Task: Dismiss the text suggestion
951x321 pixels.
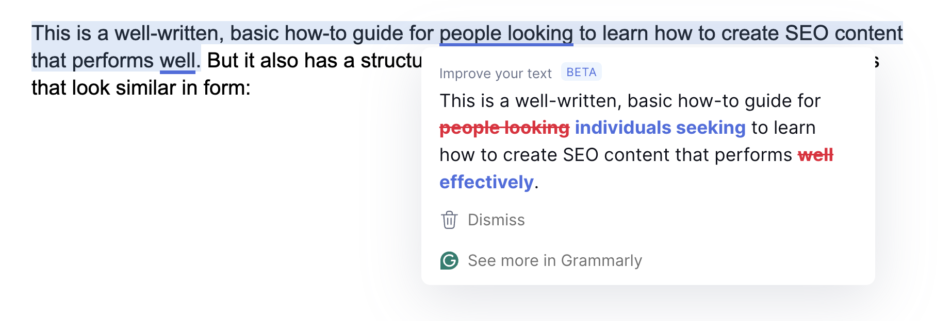Action: click(483, 220)
